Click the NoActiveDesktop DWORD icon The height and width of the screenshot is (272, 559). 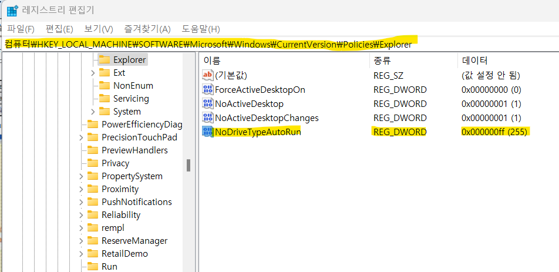pyautogui.click(x=207, y=104)
